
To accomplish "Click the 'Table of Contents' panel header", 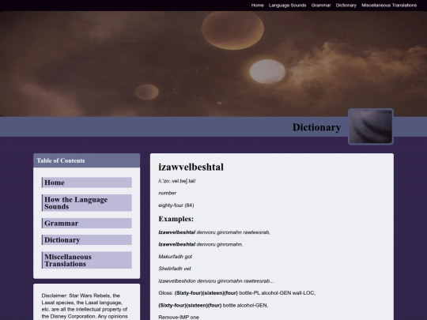I will [87, 160].
